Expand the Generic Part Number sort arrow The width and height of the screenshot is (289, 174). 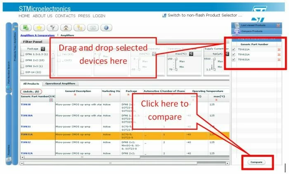click(x=51, y=100)
